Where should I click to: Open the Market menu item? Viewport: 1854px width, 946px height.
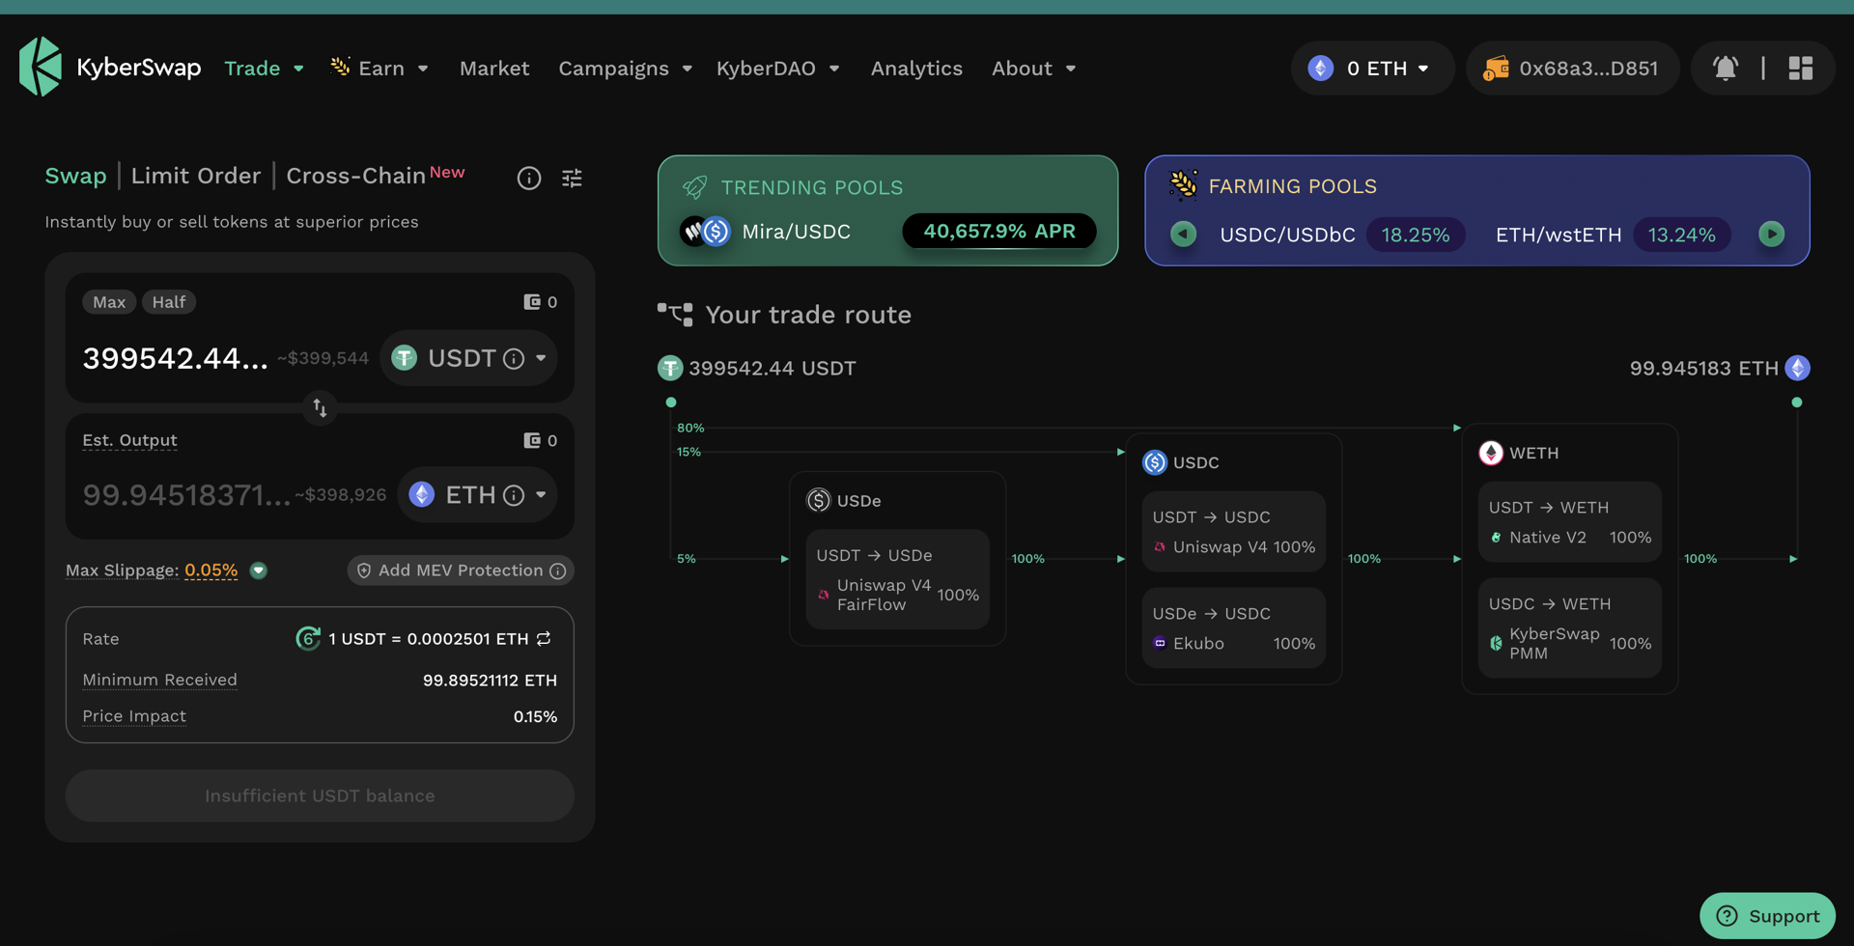(x=494, y=68)
